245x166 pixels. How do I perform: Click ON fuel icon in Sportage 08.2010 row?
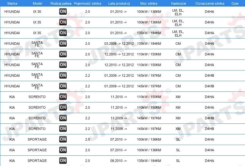[63, 161]
